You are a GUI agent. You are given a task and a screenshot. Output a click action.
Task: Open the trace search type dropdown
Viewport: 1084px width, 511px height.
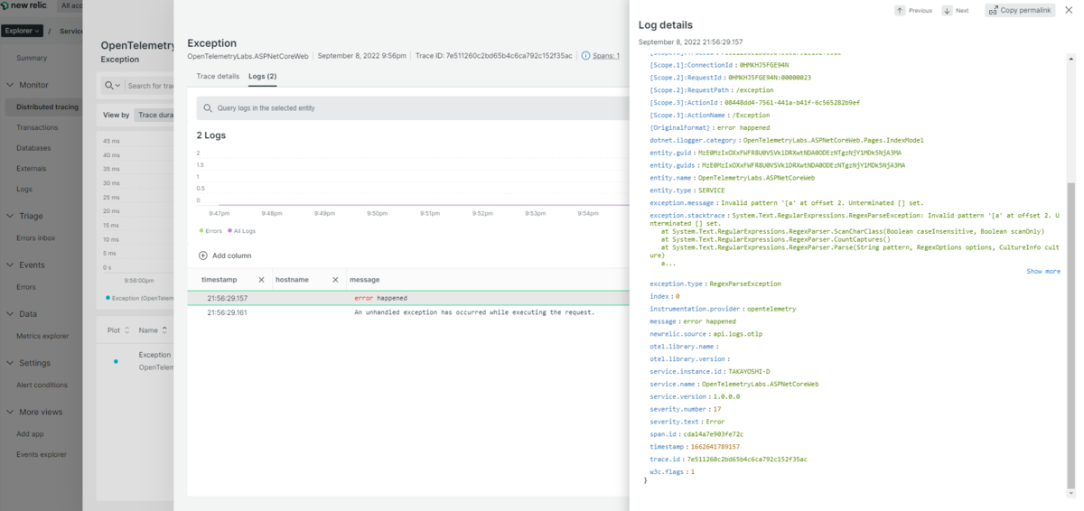click(112, 86)
